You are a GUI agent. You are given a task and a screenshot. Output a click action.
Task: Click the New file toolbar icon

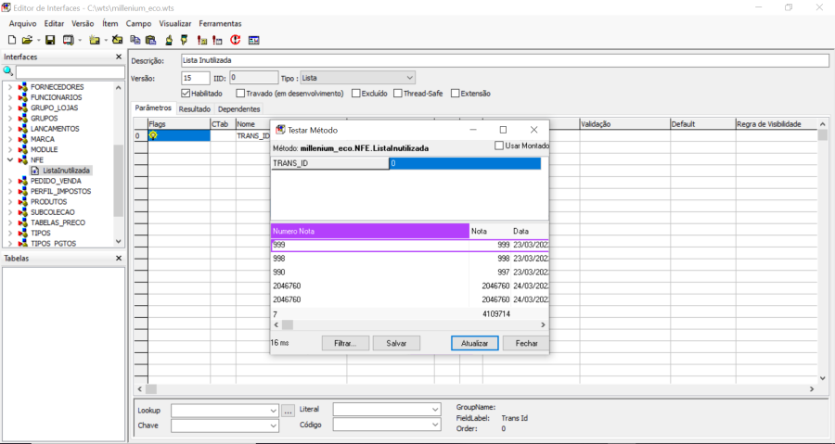coord(12,40)
